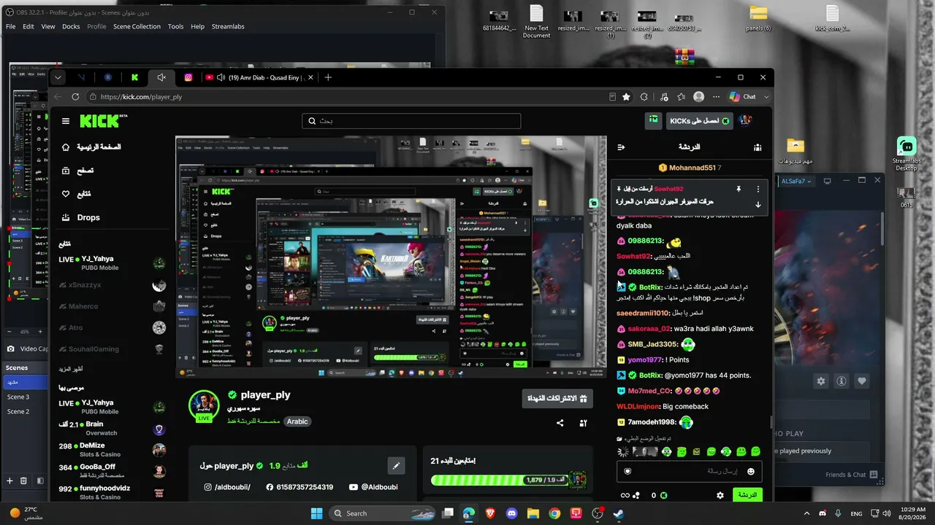
Task: Open OBS Edit menu
Action: [x=28, y=26]
